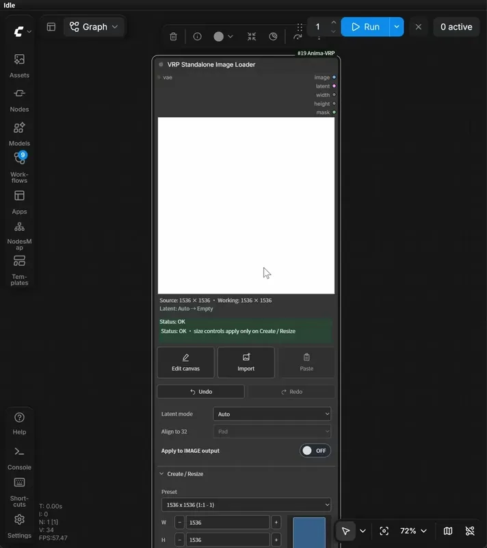Click the height output connector

pos(334,103)
